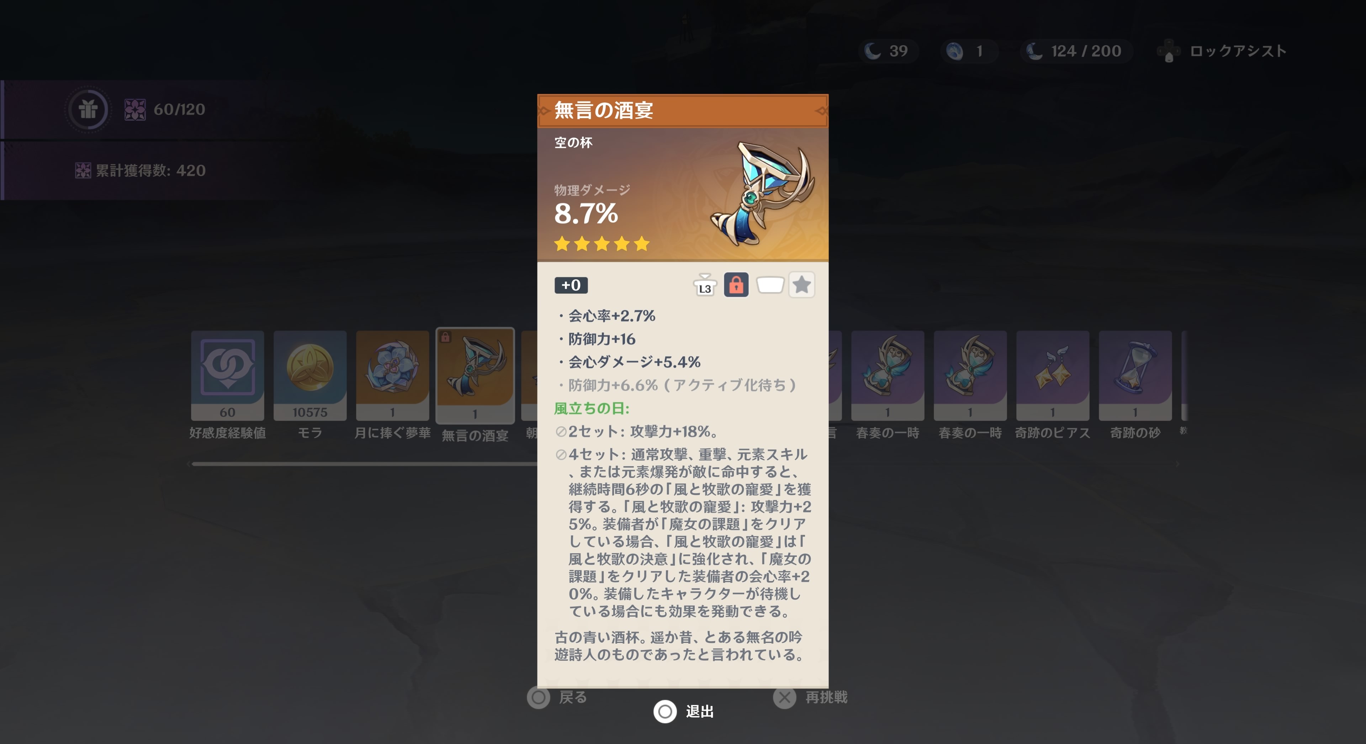The width and height of the screenshot is (1366, 744).
Task: Toggle the red lock icon on artifact
Action: 736,285
